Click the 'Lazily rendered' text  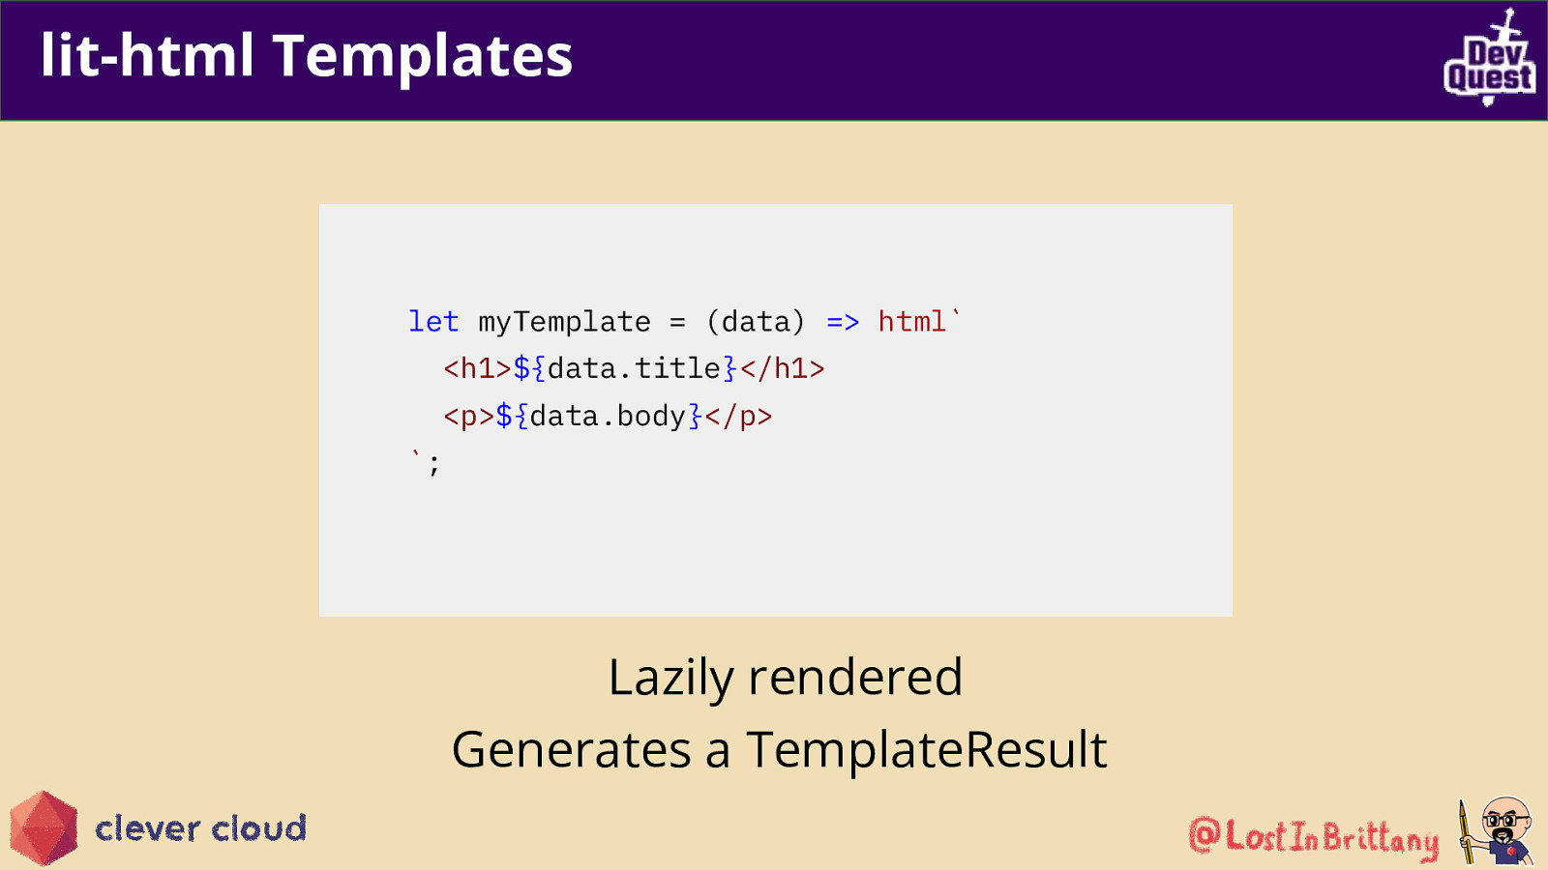pos(785,678)
